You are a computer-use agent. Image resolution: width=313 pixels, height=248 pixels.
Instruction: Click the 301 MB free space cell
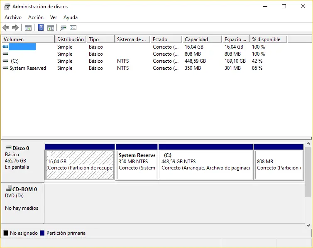pos(232,68)
